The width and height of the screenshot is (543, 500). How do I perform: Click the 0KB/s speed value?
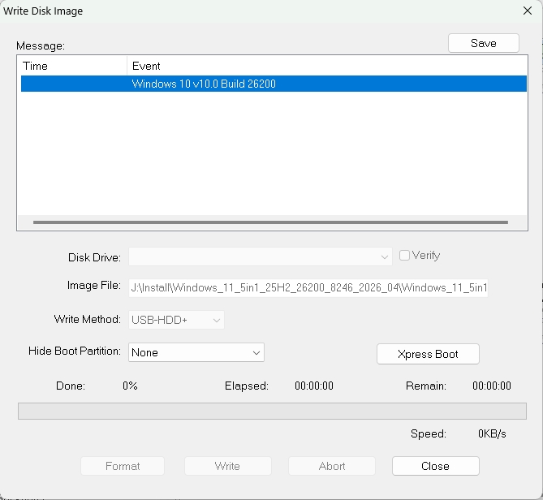coord(492,433)
